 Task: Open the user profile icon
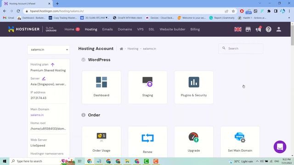tap(279, 29)
